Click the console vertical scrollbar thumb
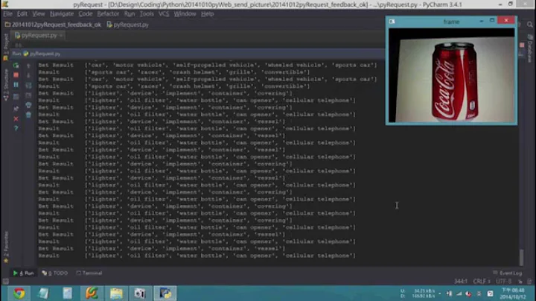 click(x=521, y=258)
